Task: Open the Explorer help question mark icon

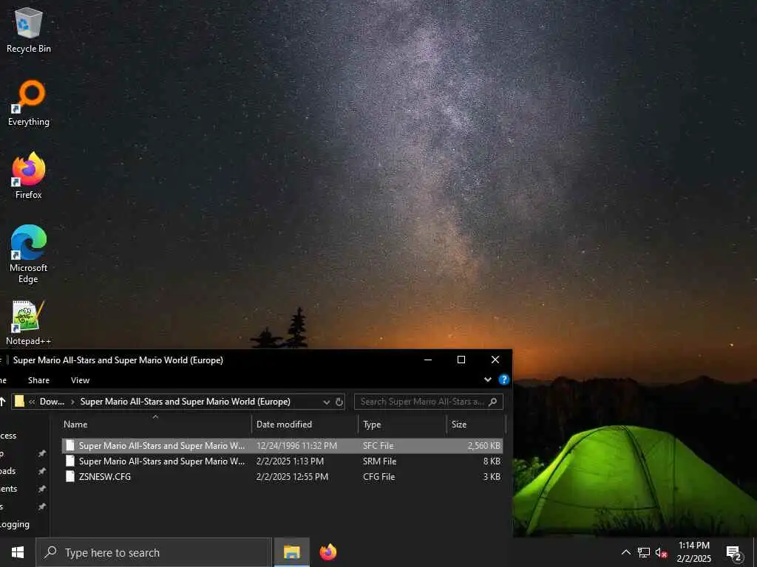Action: [504, 379]
